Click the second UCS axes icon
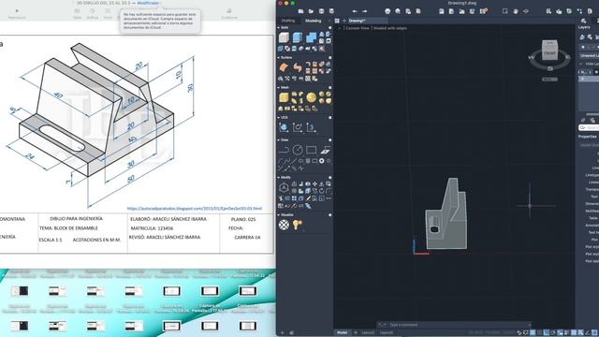The image size is (599, 337). click(298, 127)
